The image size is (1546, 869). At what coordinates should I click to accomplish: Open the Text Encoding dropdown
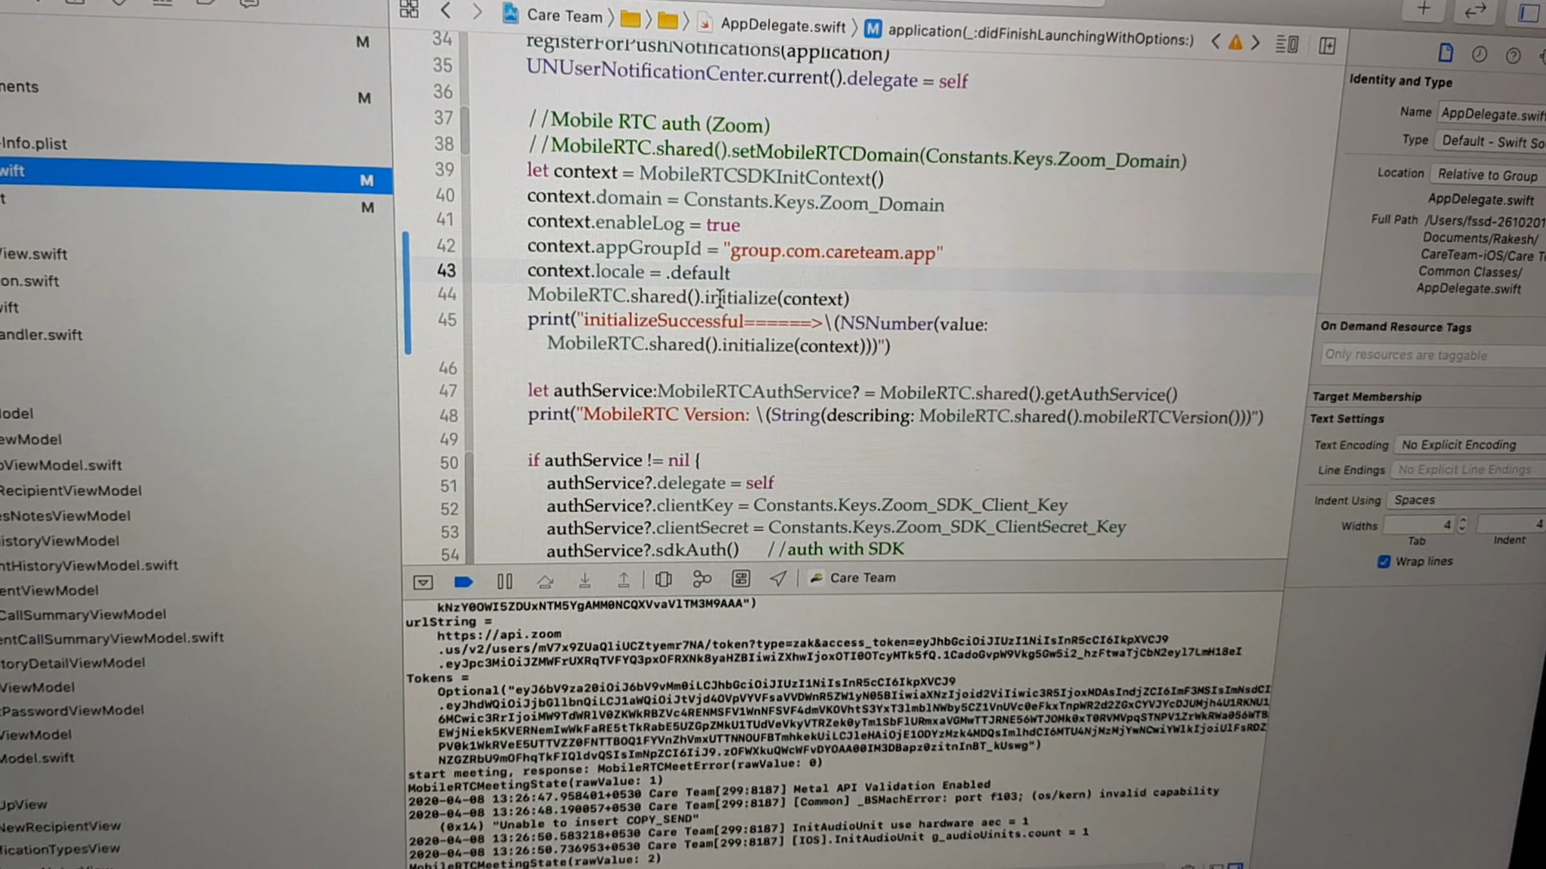[x=1470, y=445]
